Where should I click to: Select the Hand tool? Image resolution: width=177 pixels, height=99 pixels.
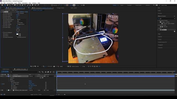pyautogui.click(x=7, y=5)
